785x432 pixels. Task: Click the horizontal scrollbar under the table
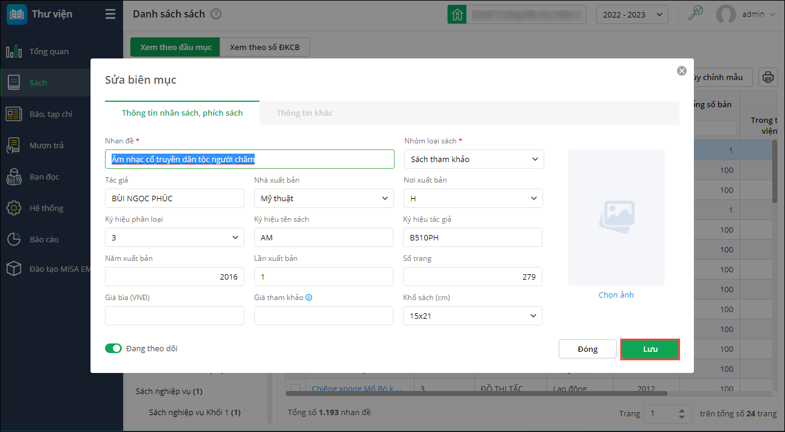click(477, 394)
